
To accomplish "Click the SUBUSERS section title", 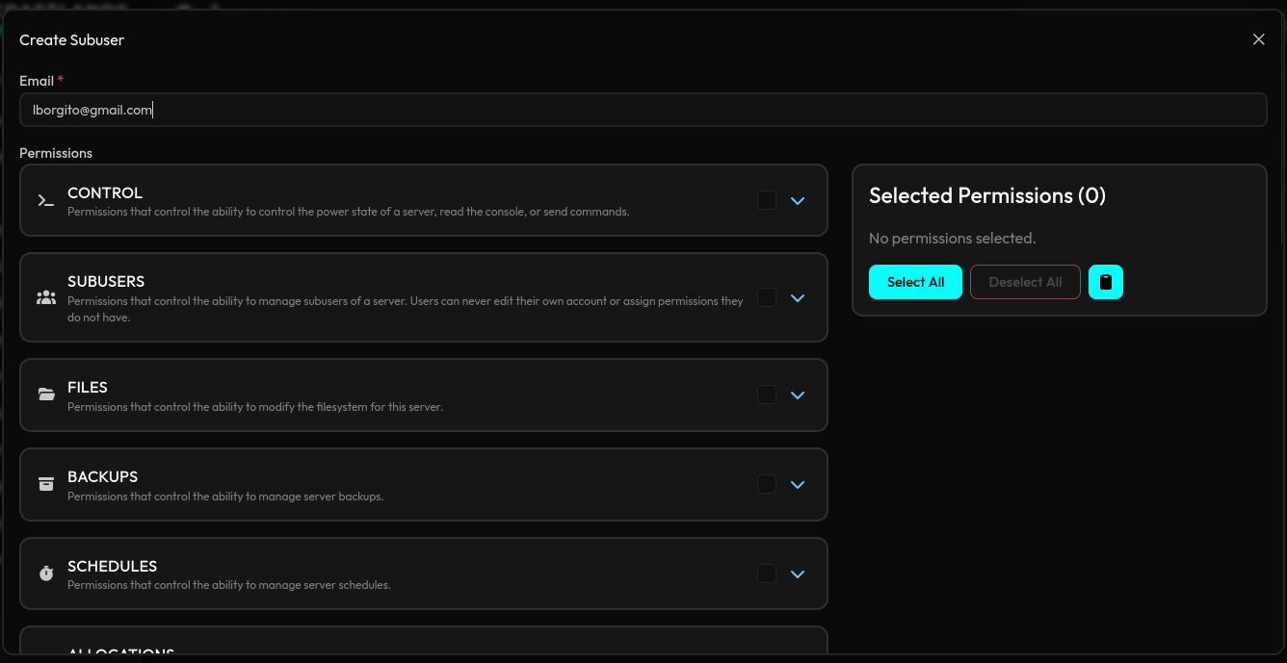I will (106, 281).
